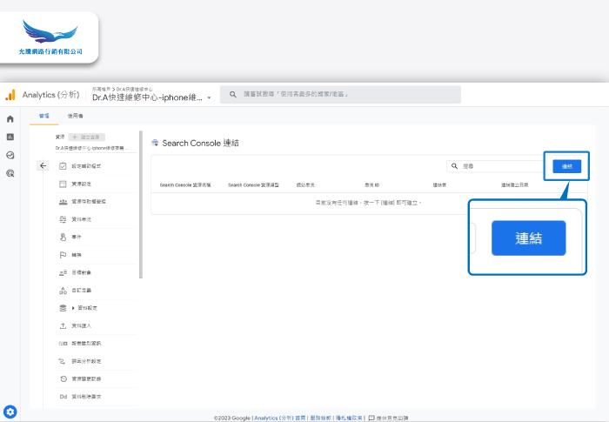Open the Reports chart icon in left rail
The image size is (609, 422).
[10, 137]
